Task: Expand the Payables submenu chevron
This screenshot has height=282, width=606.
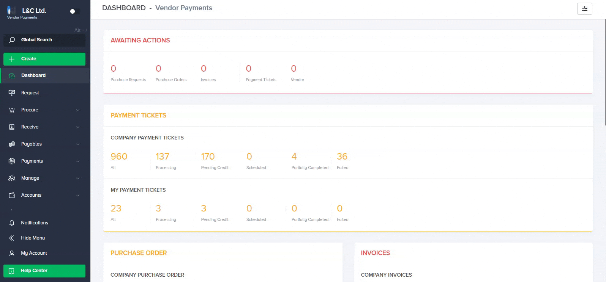Action: coord(77,144)
